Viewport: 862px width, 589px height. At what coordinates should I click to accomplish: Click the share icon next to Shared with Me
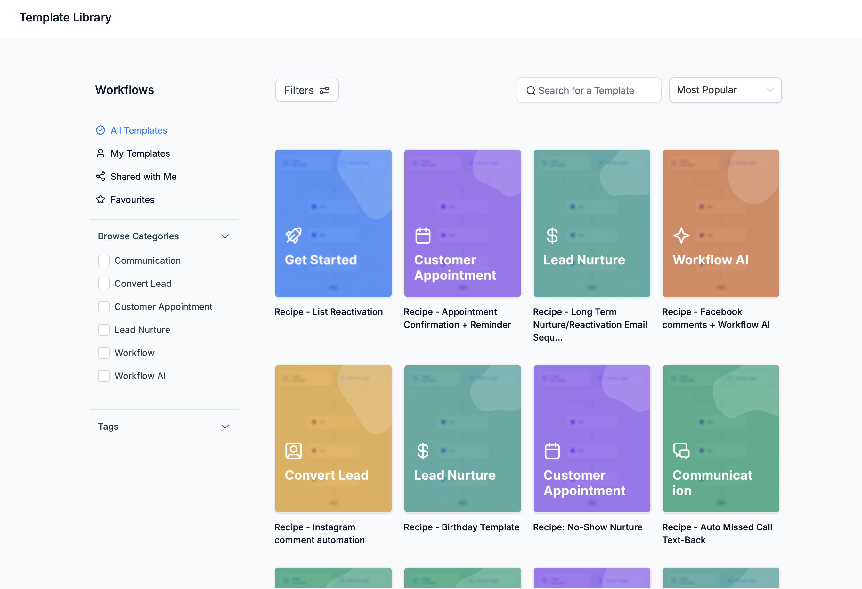[x=101, y=176]
